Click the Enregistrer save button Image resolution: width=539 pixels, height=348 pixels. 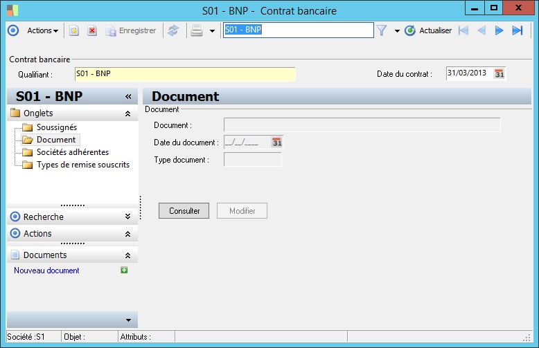131,30
